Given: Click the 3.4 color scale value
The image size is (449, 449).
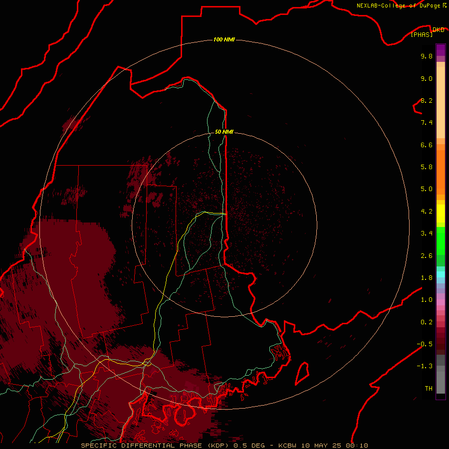Looking at the screenshot, I should [x=427, y=233].
